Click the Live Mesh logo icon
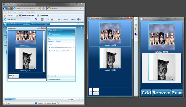The height and width of the screenshot is (107, 186). pyautogui.click(x=6, y=24)
